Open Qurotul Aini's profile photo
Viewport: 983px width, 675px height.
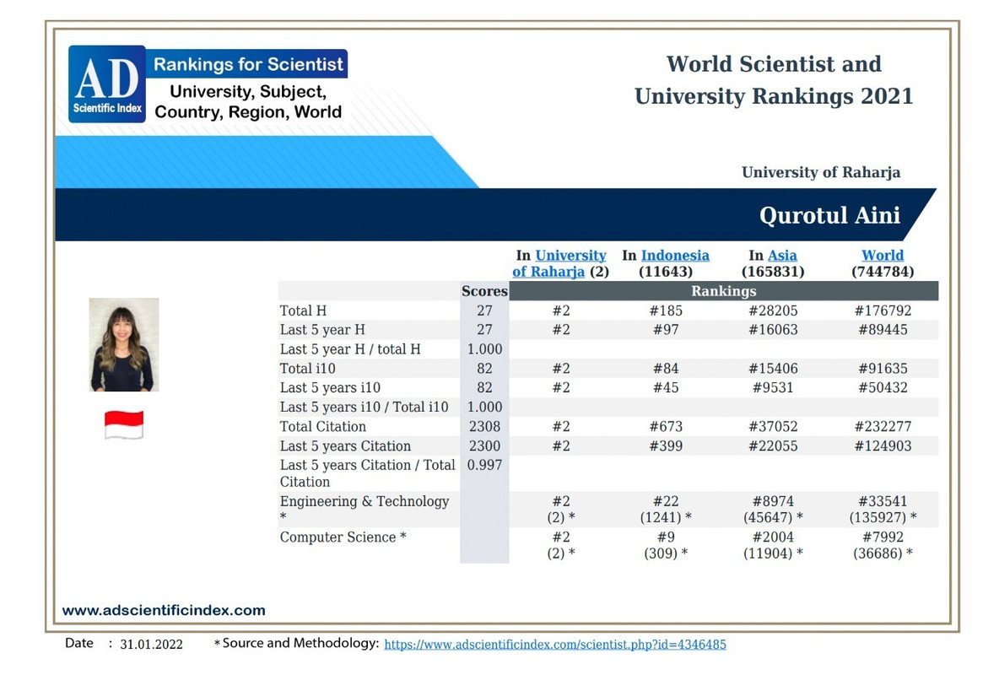point(124,345)
